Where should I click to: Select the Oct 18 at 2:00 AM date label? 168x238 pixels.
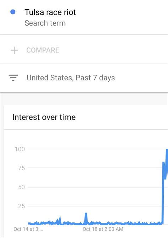[x=103, y=229]
